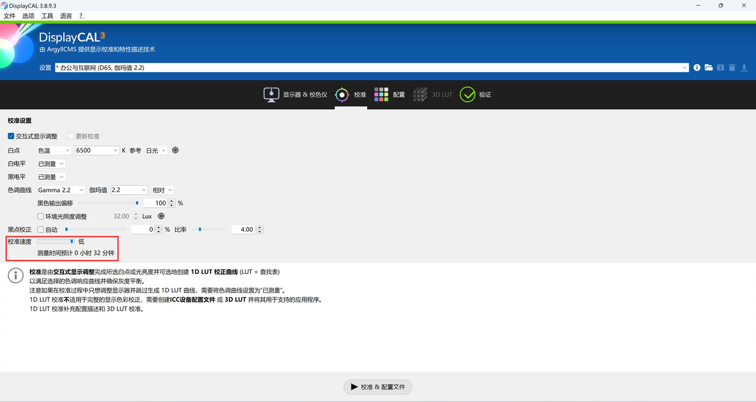756x402 pixels.
Task: Minimize the DisplayCAL window
Action: (698, 5)
